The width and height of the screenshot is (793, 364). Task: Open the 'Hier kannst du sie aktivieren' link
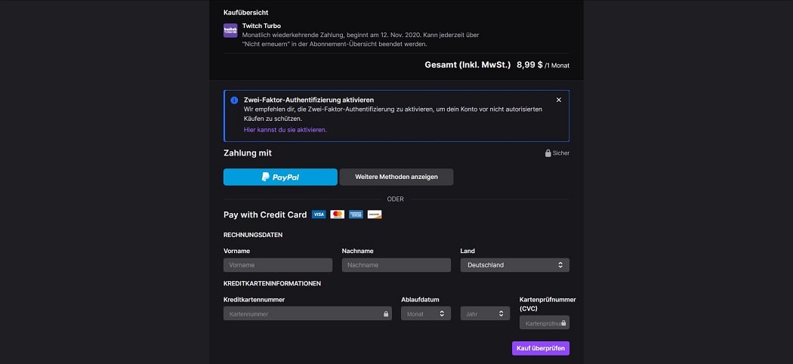click(x=285, y=130)
